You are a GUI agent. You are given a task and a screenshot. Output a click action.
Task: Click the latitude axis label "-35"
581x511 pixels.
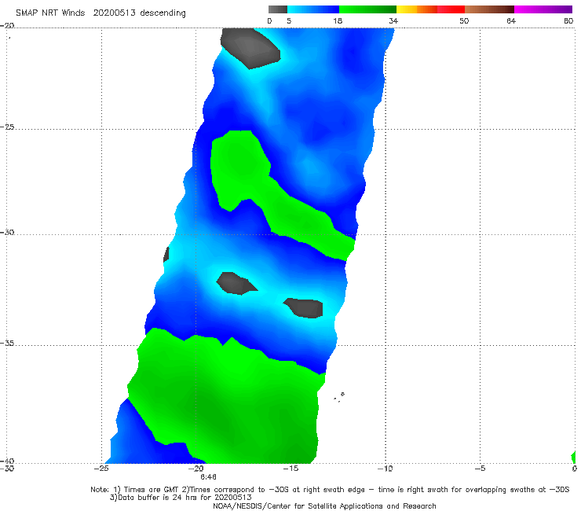click(x=7, y=343)
